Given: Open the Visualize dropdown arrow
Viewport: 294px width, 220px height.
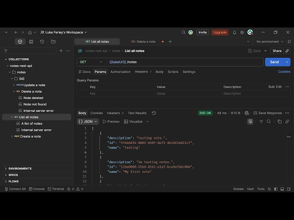Looking at the screenshot, I should click(147, 121).
